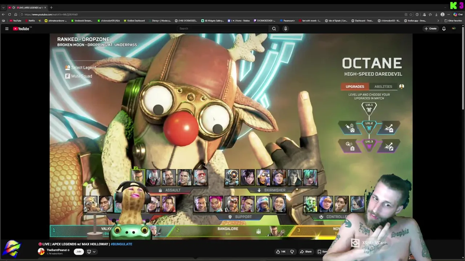Viewport: 465px width, 261px height.
Task: Open the YouTube guide hamburger menu
Action: (x=7, y=29)
